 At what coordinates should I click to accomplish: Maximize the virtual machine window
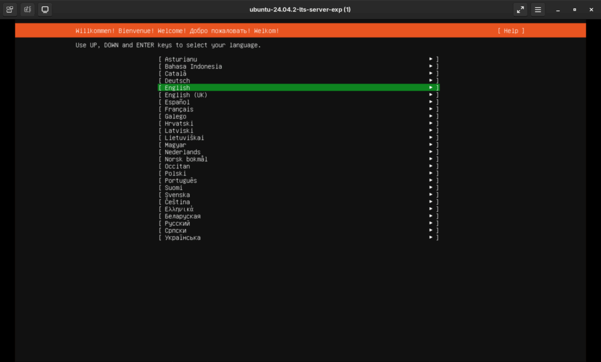coord(575,9)
